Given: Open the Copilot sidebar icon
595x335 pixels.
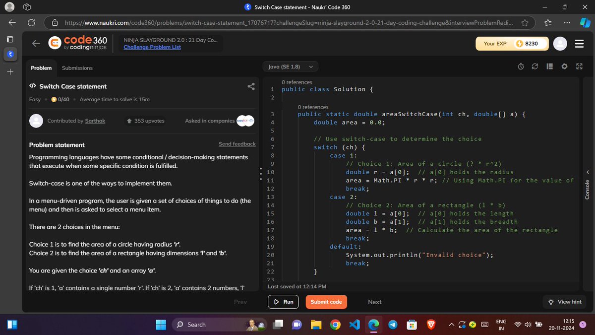Looking at the screenshot, I should [584, 23].
